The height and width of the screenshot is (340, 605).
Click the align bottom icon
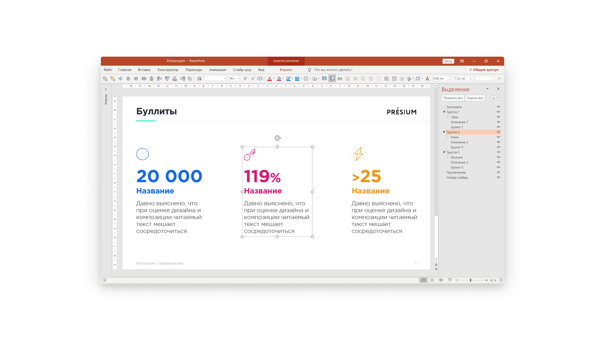click(175, 79)
